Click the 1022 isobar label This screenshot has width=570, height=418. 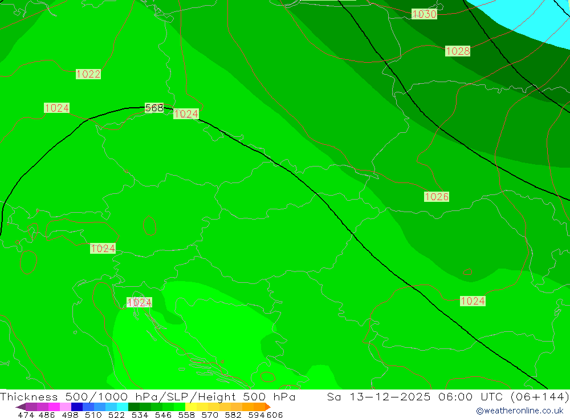88,74
